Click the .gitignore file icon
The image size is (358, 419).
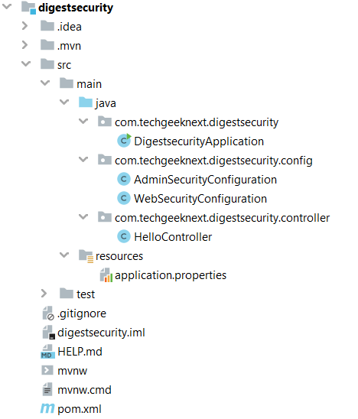pyautogui.click(x=48, y=313)
